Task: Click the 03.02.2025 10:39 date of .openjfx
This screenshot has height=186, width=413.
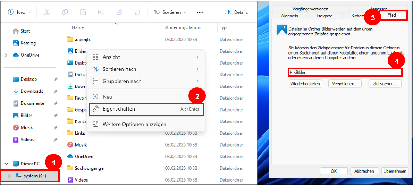Action: (x=181, y=39)
